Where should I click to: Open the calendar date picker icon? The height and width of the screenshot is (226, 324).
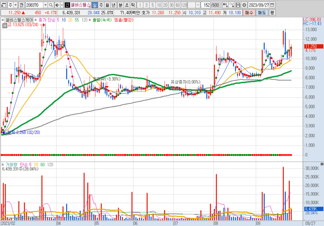(x=272, y=5)
